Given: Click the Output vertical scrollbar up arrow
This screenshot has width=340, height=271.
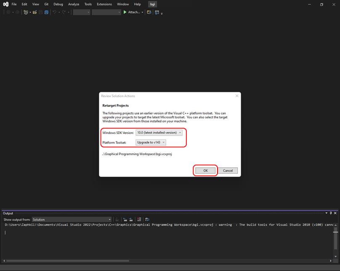Looking at the screenshot, I should tap(336, 225).
